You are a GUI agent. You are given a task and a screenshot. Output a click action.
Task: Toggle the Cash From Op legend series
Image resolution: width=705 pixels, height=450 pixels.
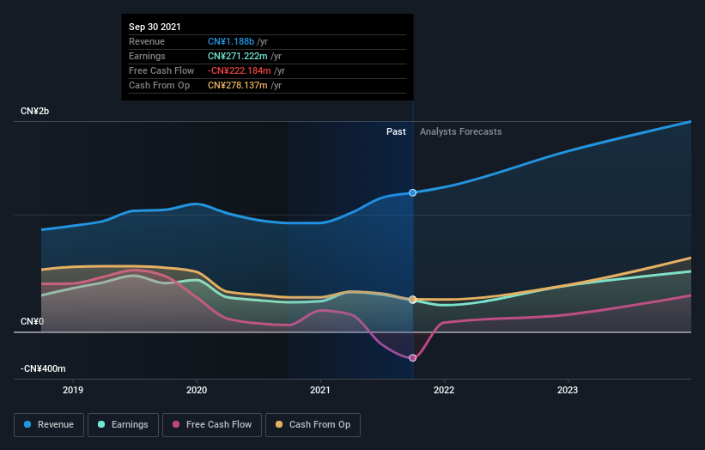click(x=313, y=425)
